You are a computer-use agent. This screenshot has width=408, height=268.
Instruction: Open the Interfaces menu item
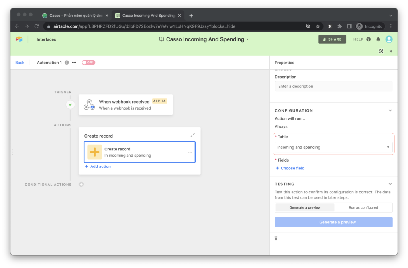[46, 39]
